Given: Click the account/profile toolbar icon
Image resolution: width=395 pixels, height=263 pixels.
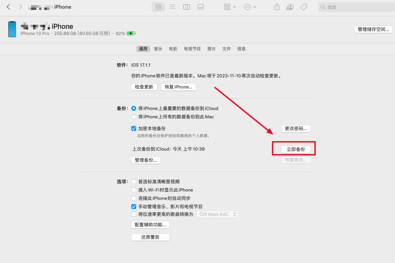Looking at the screenshot, I should tap(290, 7).
